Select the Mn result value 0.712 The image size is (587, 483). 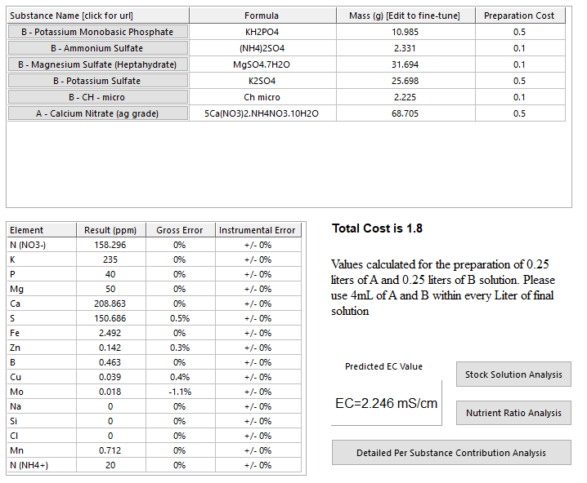[111, 450]
